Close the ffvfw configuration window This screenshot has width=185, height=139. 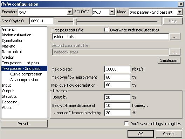pyautogui.click(x=181, y=4)
